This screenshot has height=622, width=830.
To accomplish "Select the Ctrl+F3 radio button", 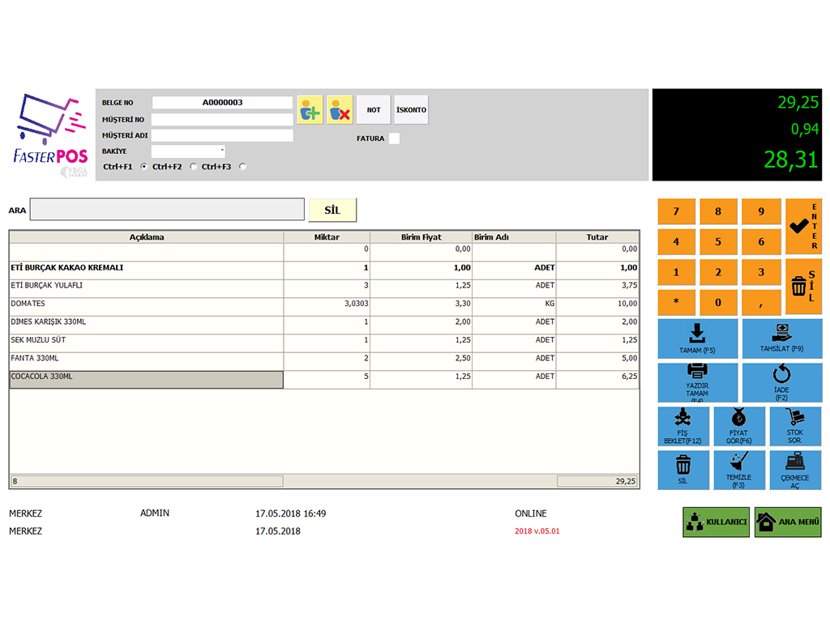I will (x=242, y=167).
